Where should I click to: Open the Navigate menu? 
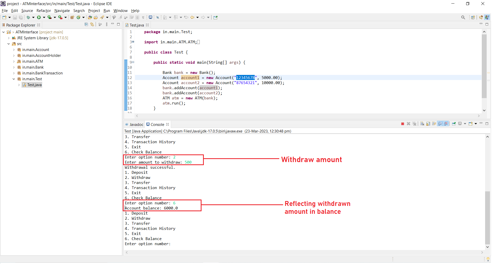[x=62, y=11]
